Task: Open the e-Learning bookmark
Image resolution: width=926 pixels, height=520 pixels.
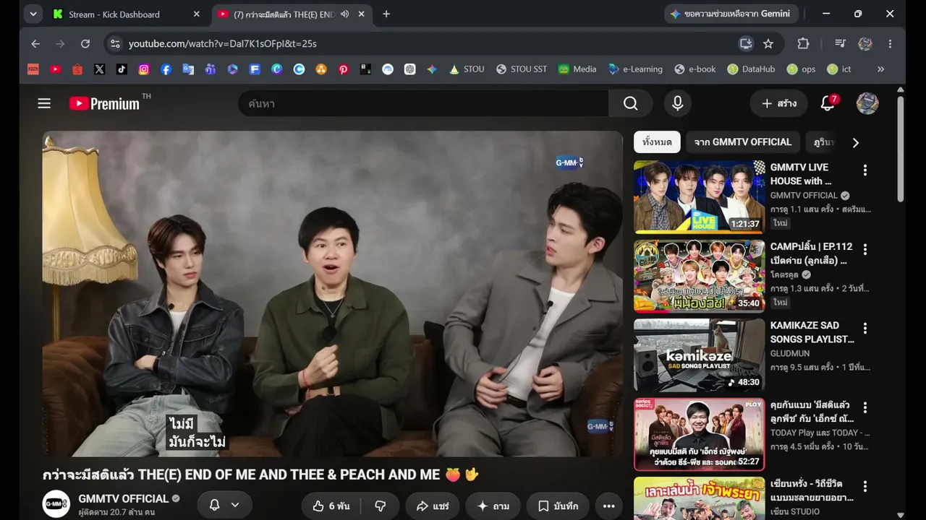Action: pyautogui.click(x=635, y=69)
